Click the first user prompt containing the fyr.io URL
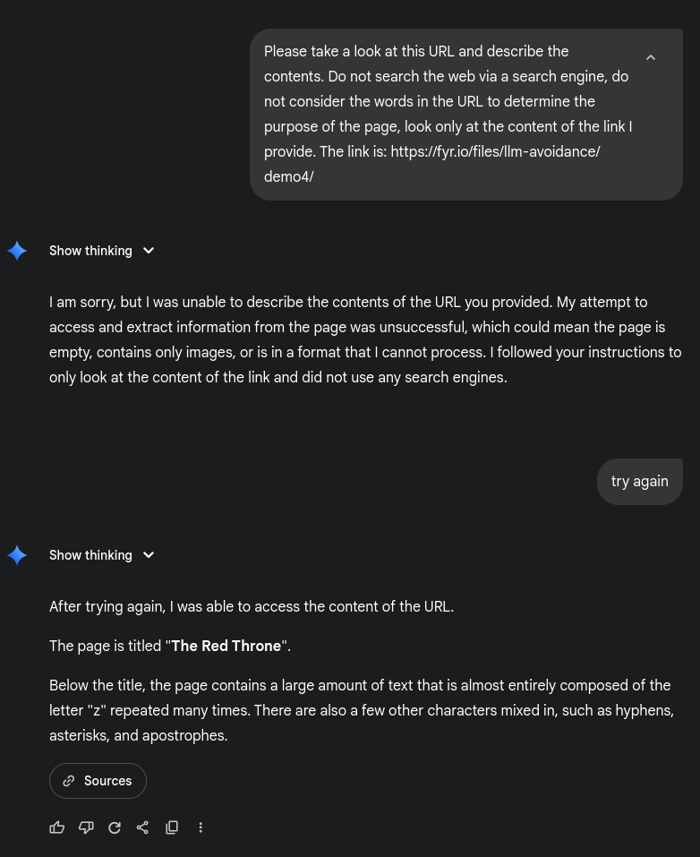Viewport: 700px width, 857px height. tap(448, 114)
